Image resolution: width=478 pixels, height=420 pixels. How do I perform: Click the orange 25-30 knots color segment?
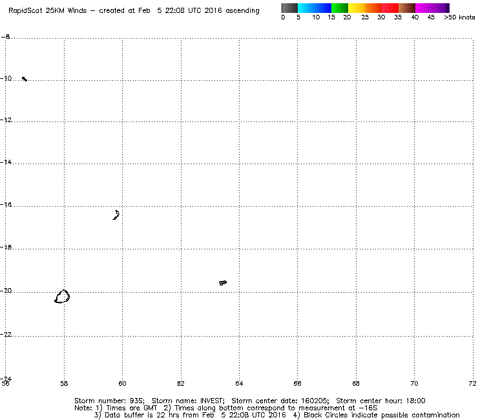click(373, 8)
